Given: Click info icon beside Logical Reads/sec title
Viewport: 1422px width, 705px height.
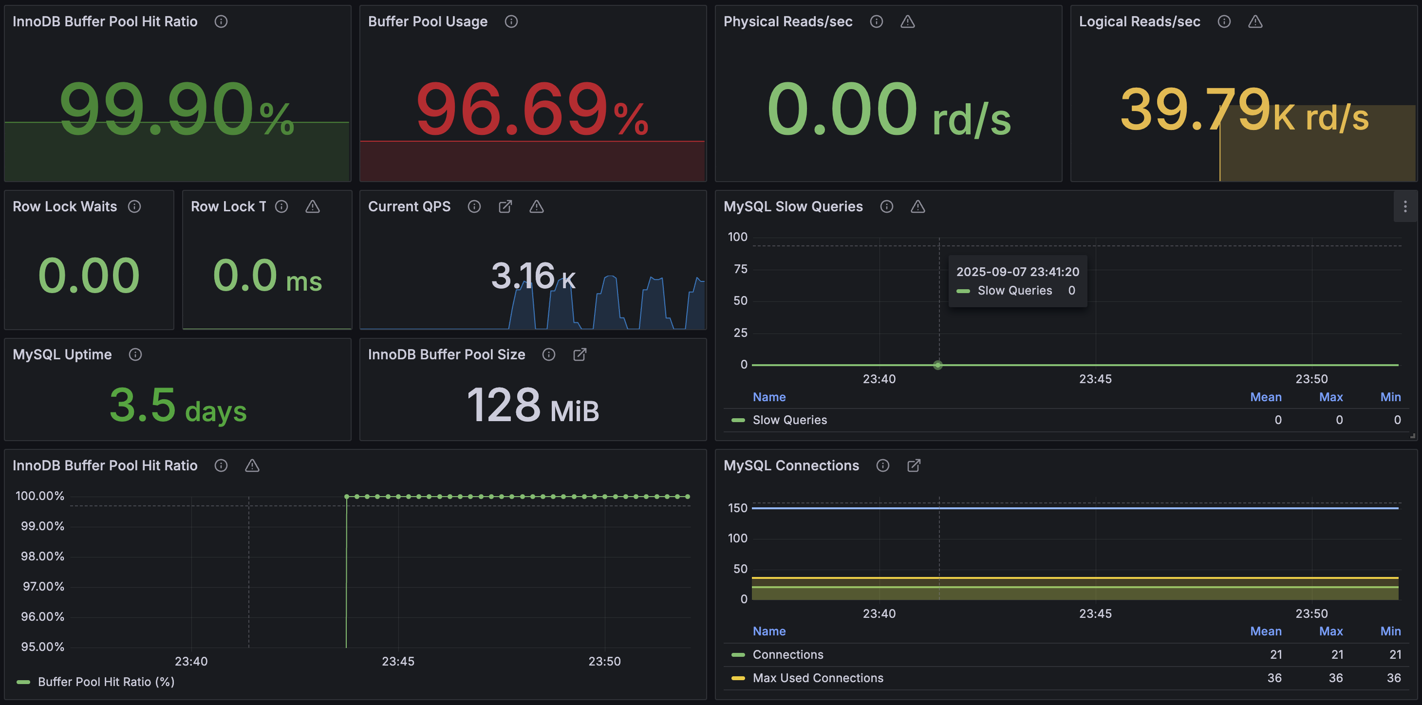Looking at the screenshot, I should tap(1224, 21).
